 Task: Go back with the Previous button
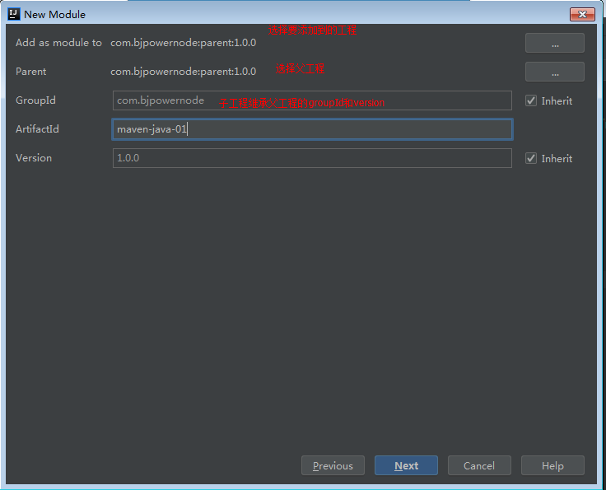(333, 465)
